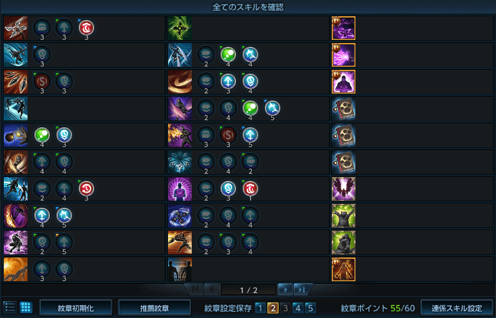Click the two silhouettes skill icon

pyautogui.click(x=180, y=269)
